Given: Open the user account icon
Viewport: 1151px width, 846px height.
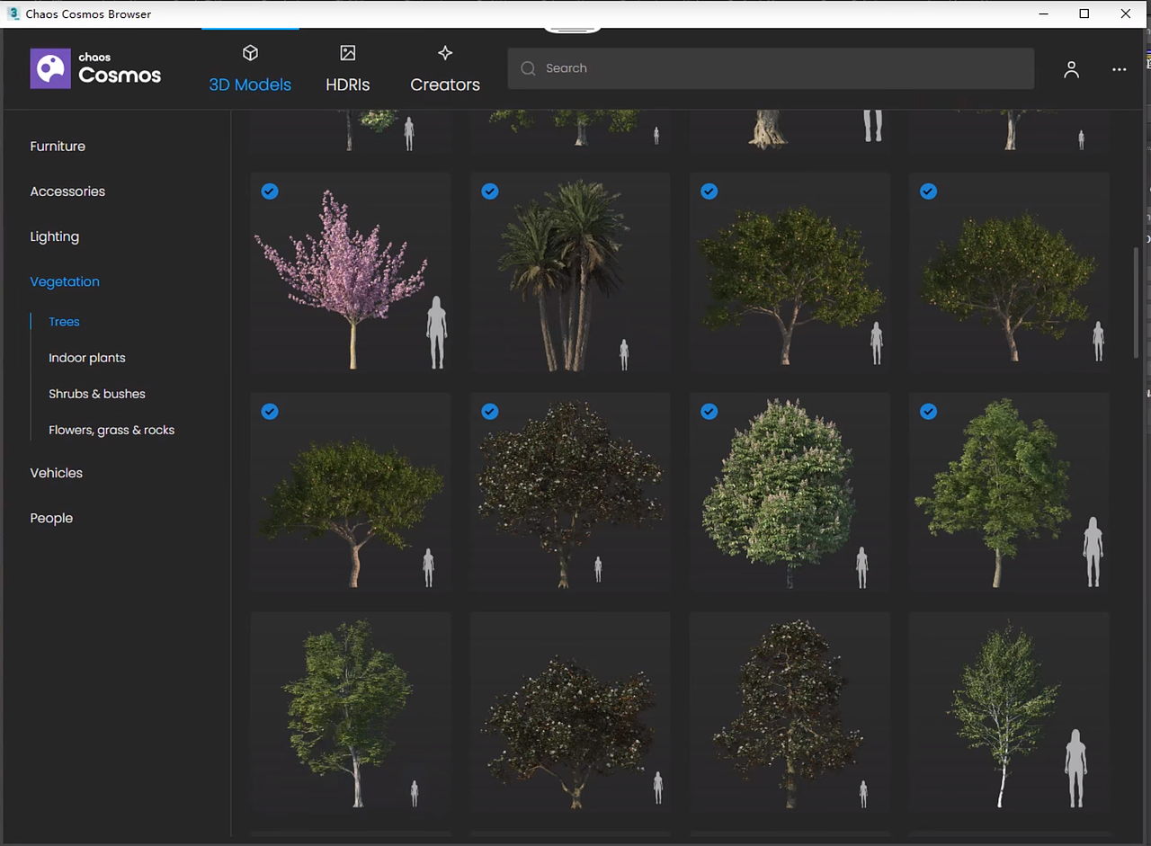Looking at the screenshot, I should click(1071, 68).
